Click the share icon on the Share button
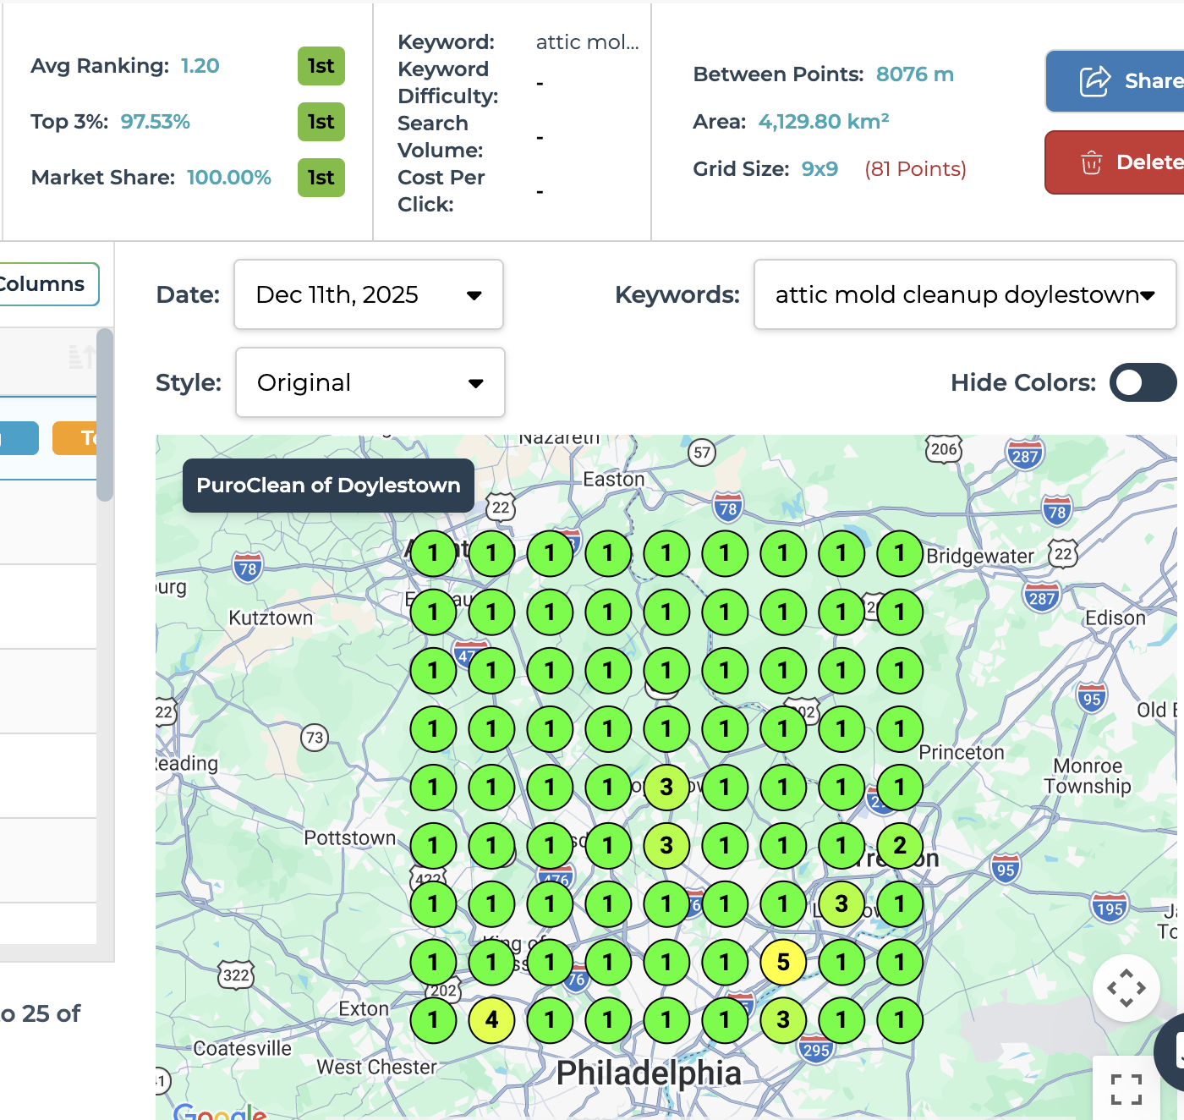The height and width of the screenshot is (1120, 1184). point(1094,80)
